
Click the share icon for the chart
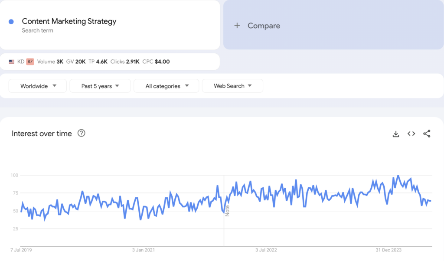click(427, 134)
